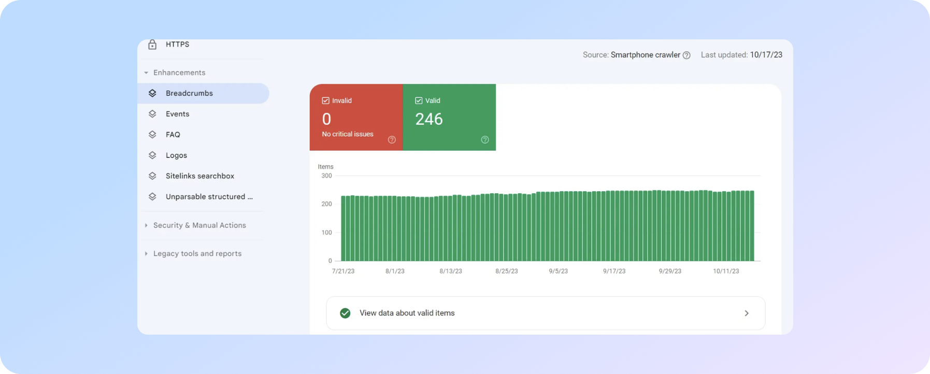Viewport: 930px width, 374px height.
Task: Click the 7/21/23 date on the chart axis
Action: [343, 271]
